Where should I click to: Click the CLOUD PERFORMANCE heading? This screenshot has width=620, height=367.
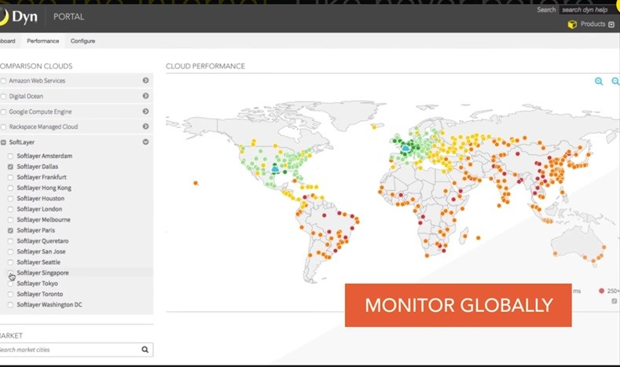205,66
